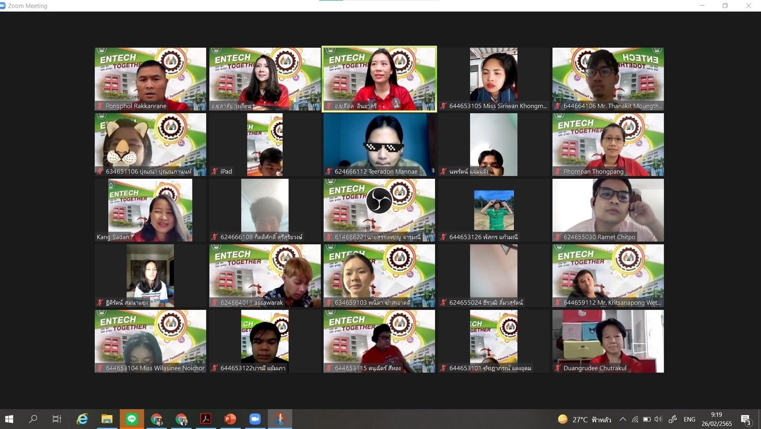Open the volume control in tray
The image size is (761, 429).
658,419
